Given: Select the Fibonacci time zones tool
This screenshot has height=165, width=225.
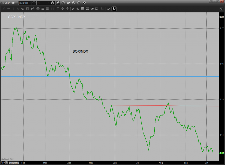Looking at the screenshot, I should pyautogui.click(x=52, y=9).
